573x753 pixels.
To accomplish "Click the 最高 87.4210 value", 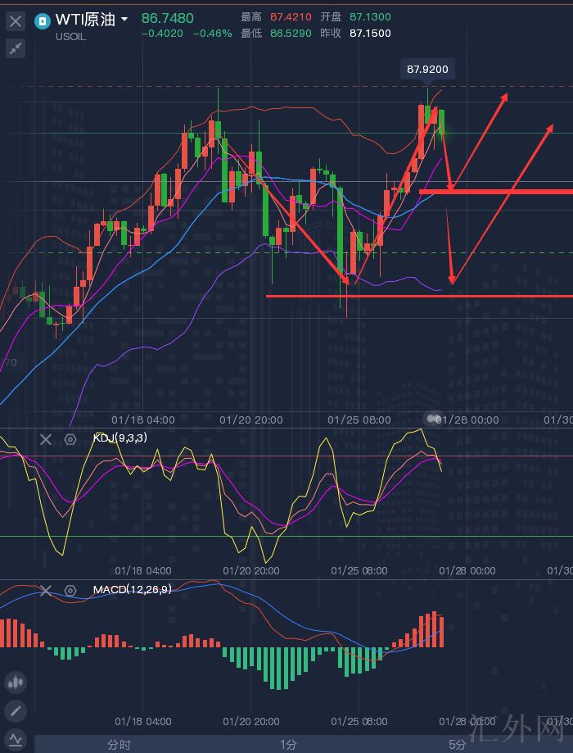I will tap(291, 17).
